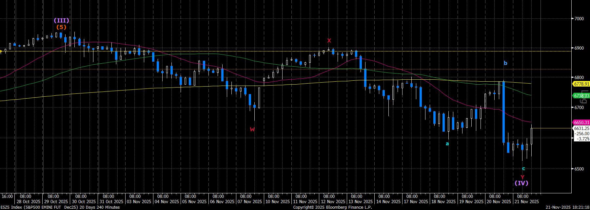
Task: Click the 7000 price axis label
Action: pyautogui.click(x=579, y=19)
